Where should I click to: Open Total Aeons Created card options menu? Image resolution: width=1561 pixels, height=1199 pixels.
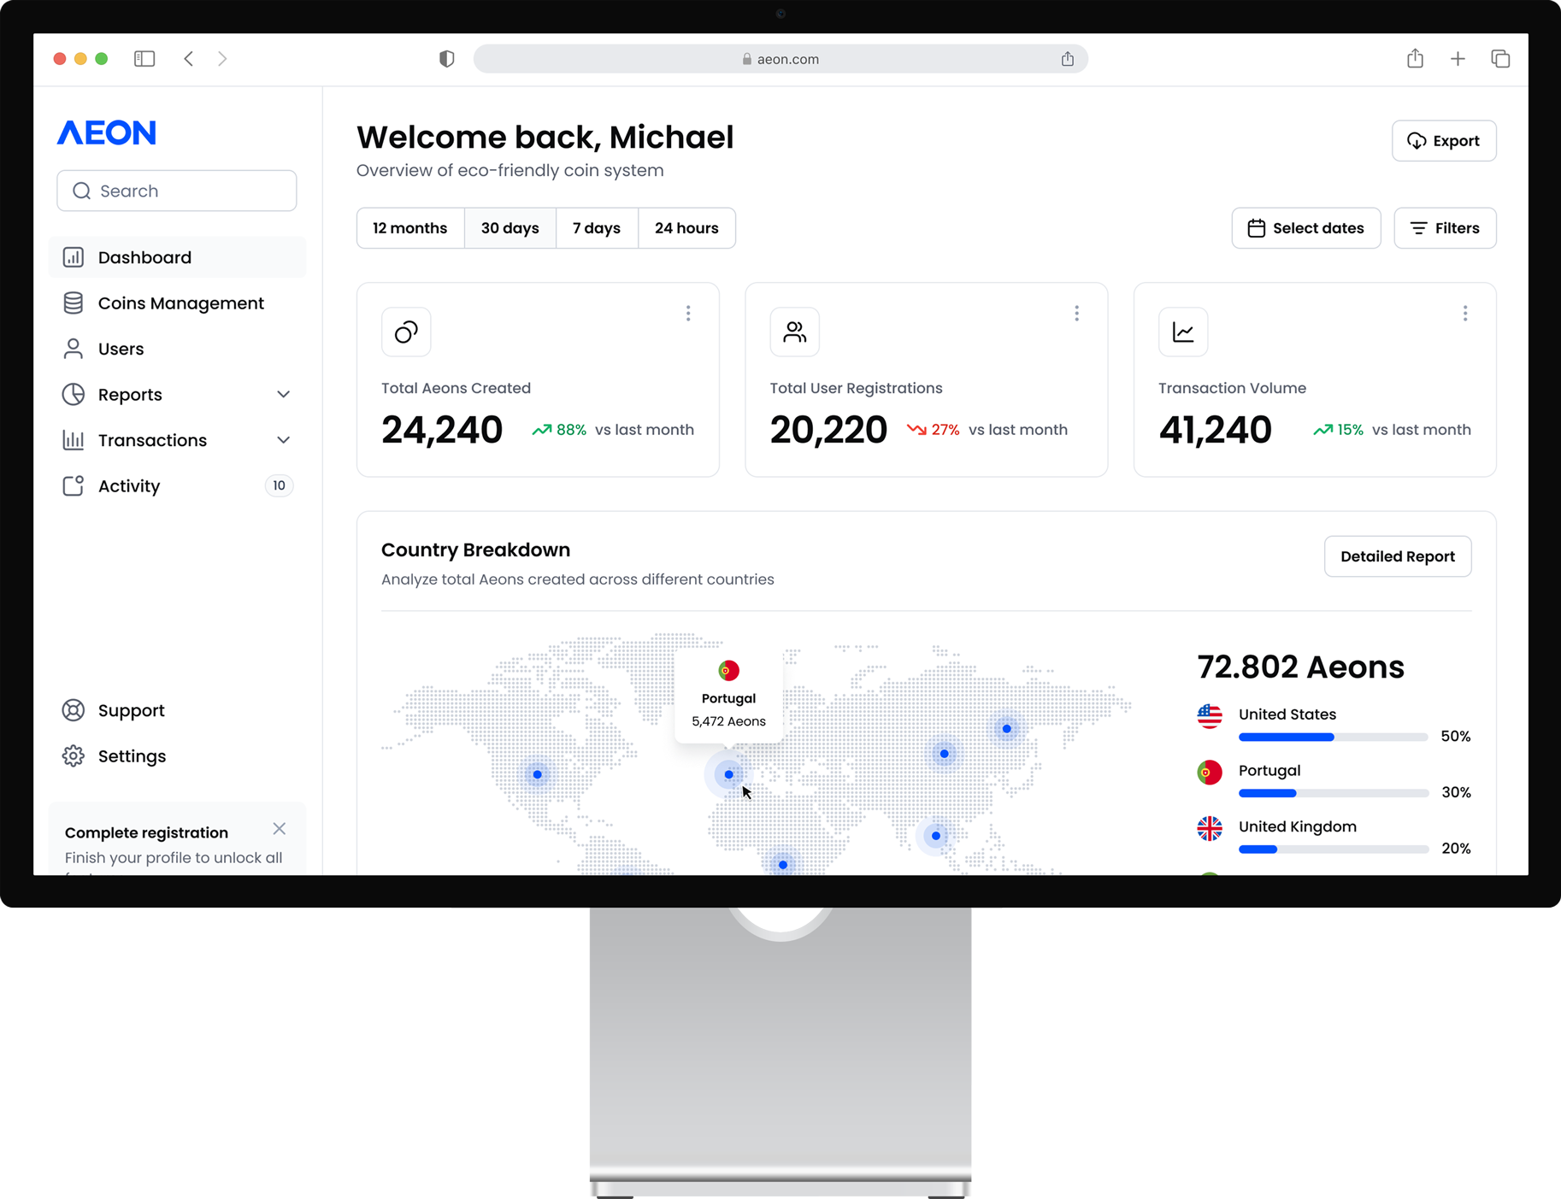click(688, 314)
